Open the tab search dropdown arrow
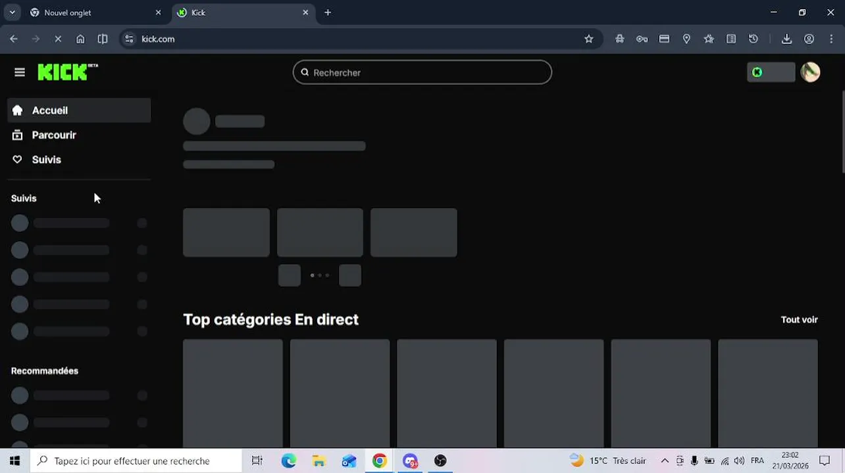 click(x=12, y=12)
